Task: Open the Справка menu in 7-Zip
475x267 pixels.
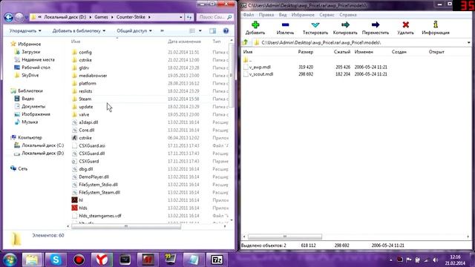Action: click(348, 15)
